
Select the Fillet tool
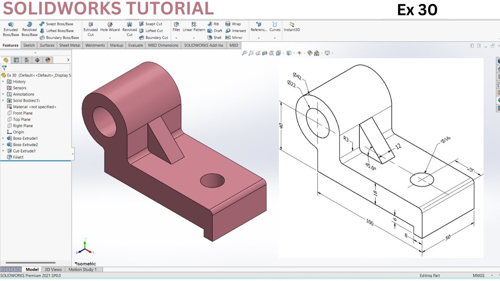[x=176, y=27]
